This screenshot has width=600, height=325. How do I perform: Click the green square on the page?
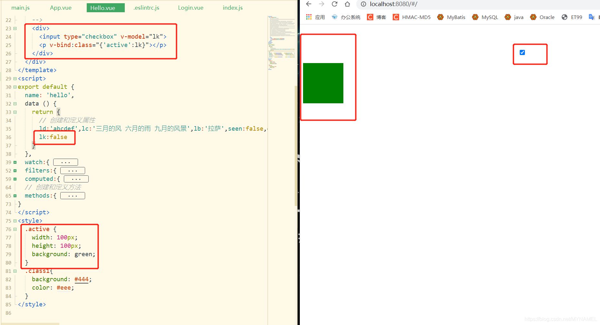323,83
